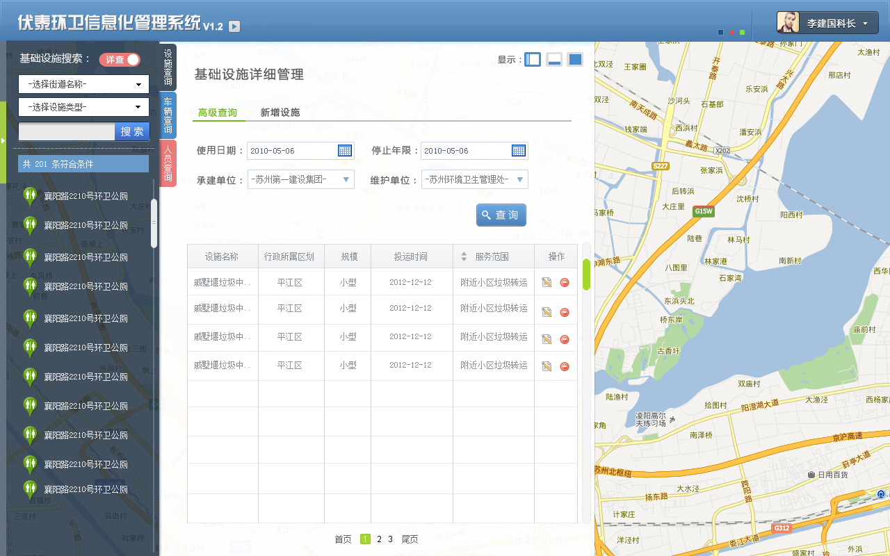Click edit icon in third table row
The width and height of the screenshot is (890, 556).
pos(547,339)
